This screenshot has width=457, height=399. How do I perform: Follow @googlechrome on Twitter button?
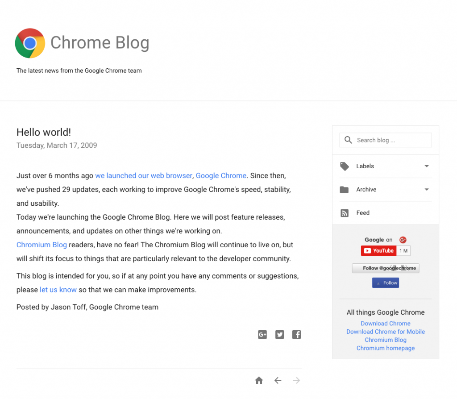(x=386, y=268)
